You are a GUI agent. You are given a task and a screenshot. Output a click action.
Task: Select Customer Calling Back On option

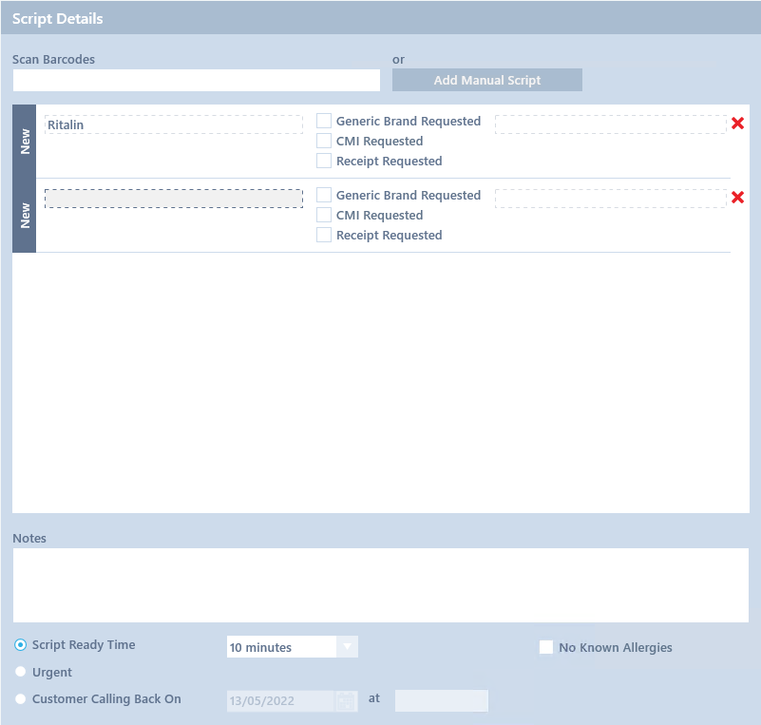tap(21, 699)
